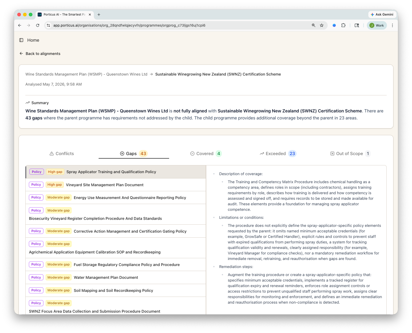Click the Remediation steps heading
The height and width of the screenshot is (333, 412).
tap(236, 267)
